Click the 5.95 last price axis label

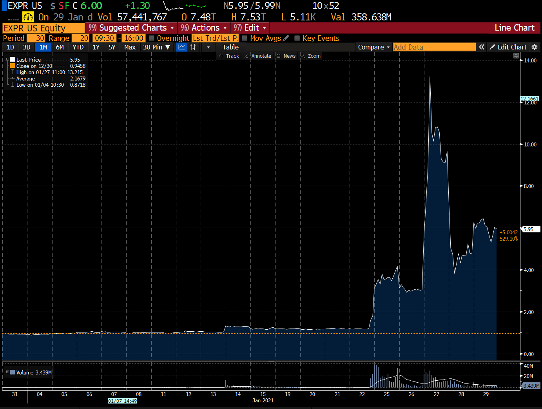(530, 229)
